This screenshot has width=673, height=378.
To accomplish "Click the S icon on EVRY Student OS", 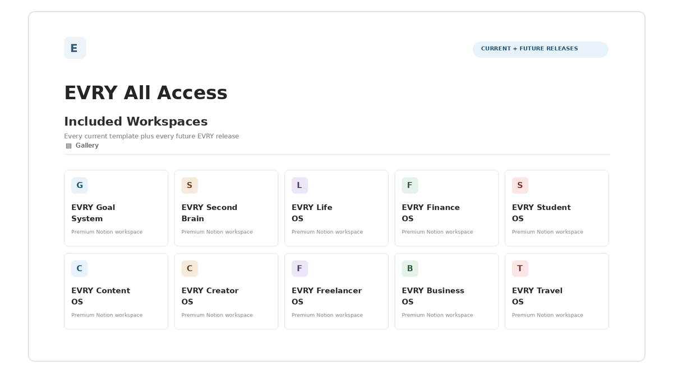I will click(520, 185).
